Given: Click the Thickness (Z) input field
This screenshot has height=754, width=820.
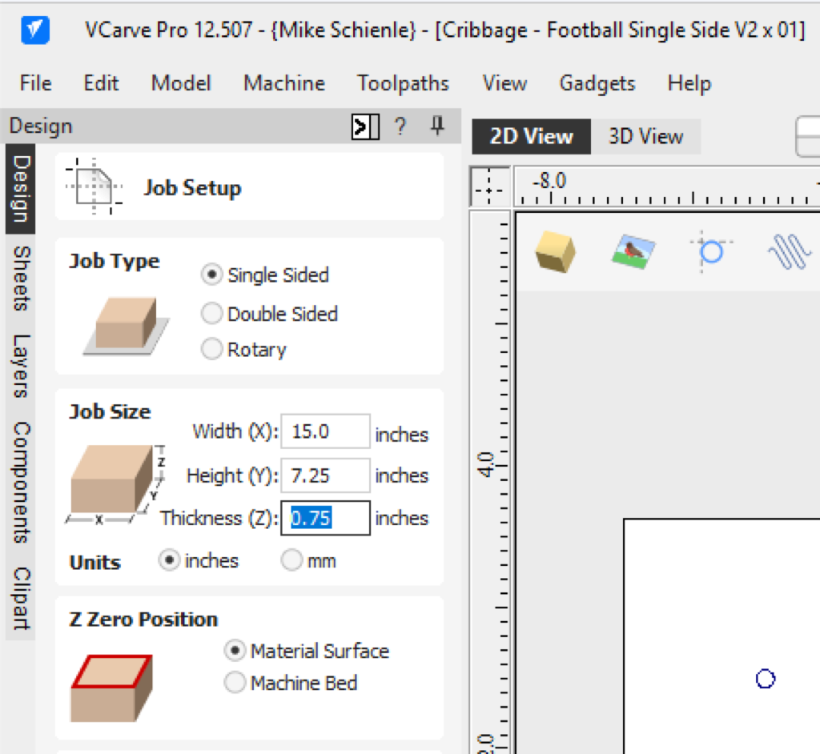Looking at the screenshot, I should tap(325, 518).
